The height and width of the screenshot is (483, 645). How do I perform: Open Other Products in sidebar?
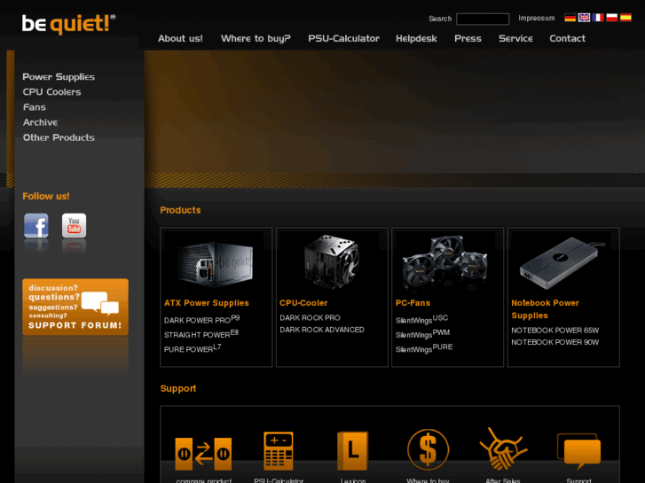pyautogui.click(x=59, y=137)
